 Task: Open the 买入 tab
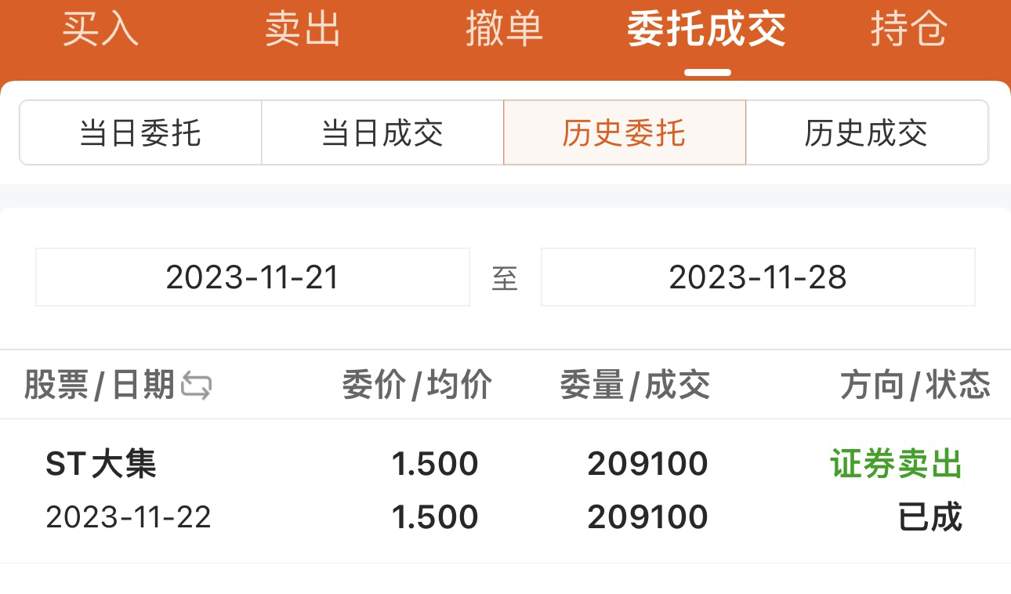click(101, 30)
